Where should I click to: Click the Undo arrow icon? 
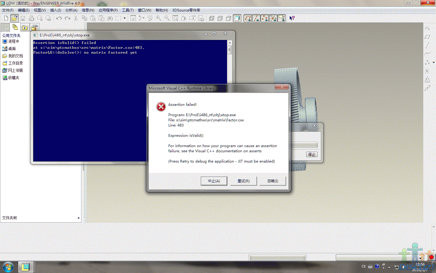pos(59,18)
